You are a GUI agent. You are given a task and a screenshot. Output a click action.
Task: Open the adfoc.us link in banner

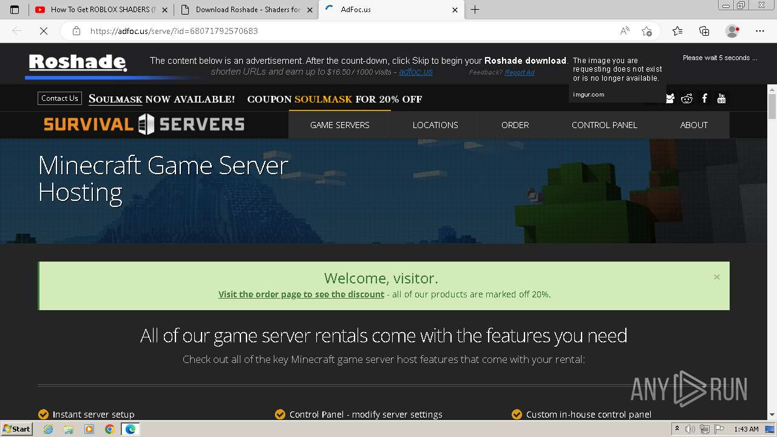(416, 72)
